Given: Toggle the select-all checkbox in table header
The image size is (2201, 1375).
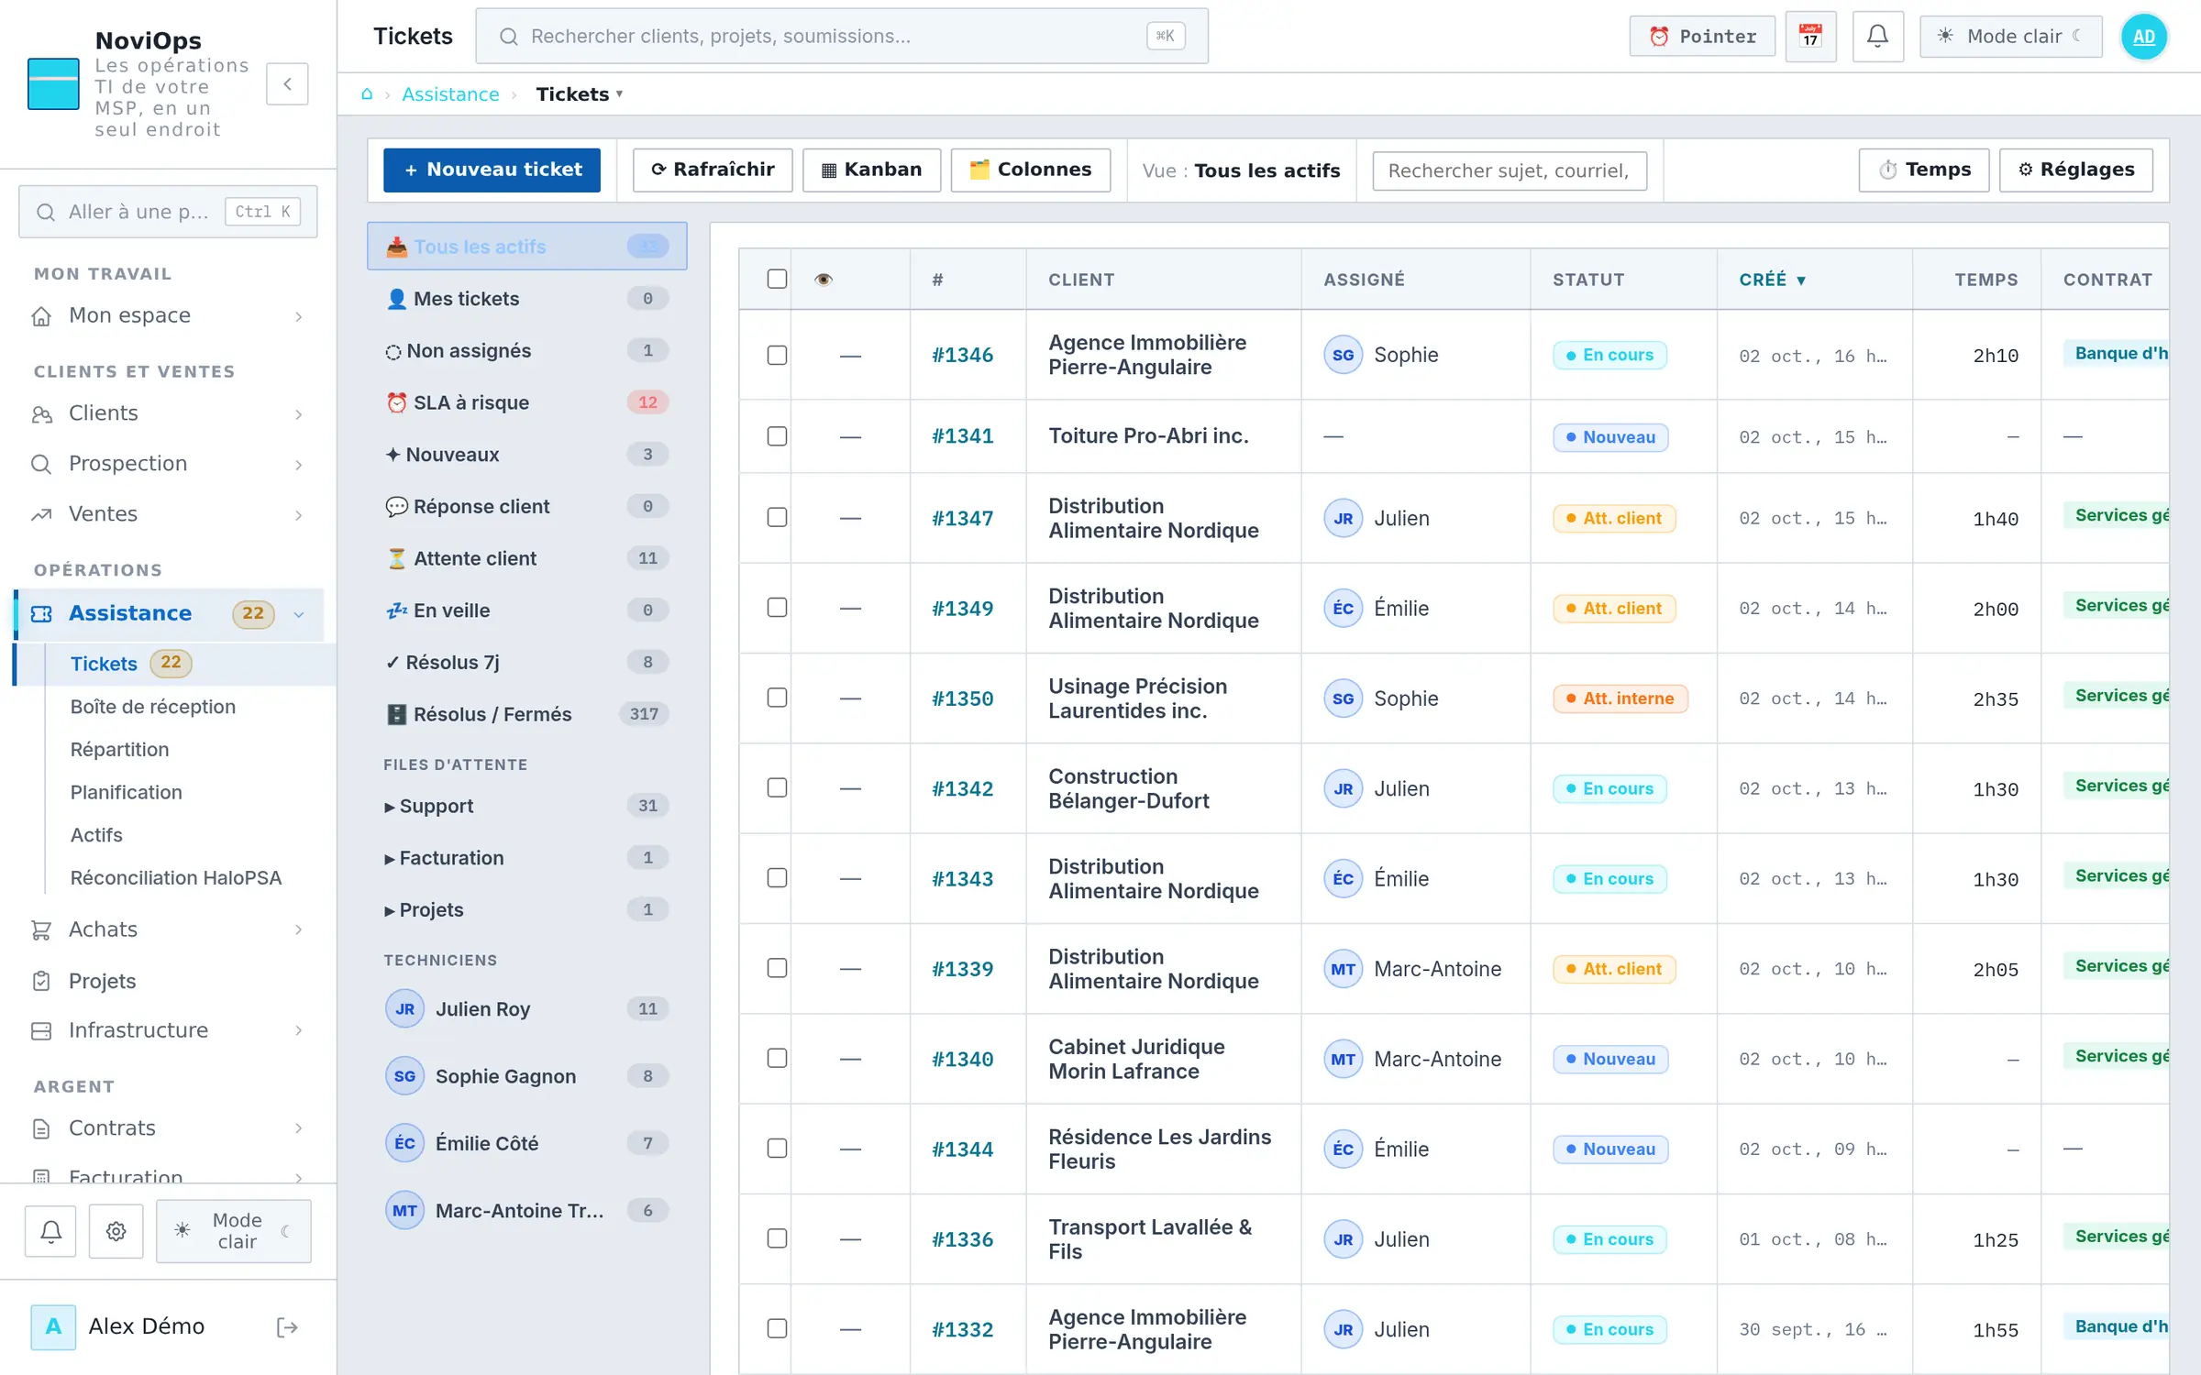Looking at the screenshot, I should 777,279.
